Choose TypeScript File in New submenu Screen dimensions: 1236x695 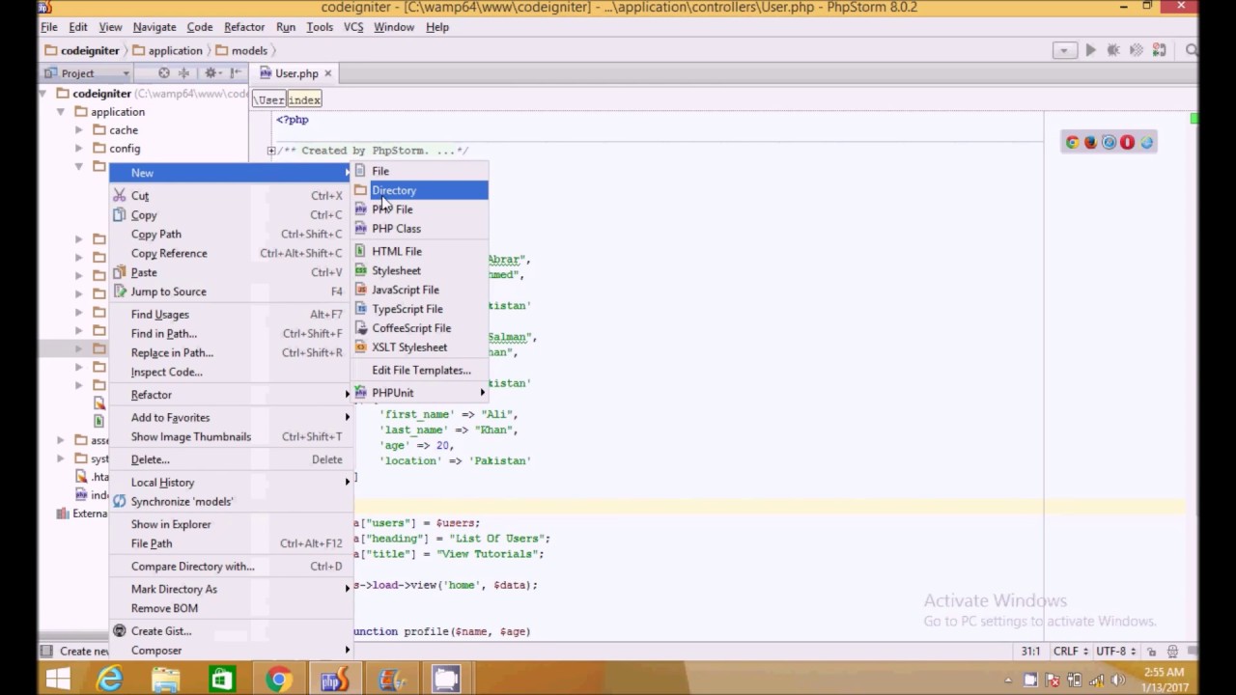[420, 309]
